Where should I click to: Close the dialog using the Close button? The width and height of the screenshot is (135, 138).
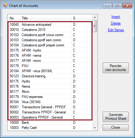[x=116, y=127]
